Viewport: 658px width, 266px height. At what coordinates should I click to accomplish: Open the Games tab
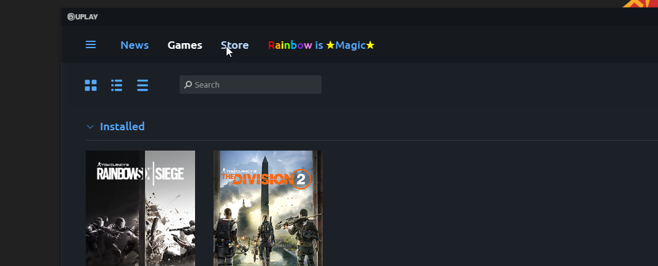click(185, 45)
